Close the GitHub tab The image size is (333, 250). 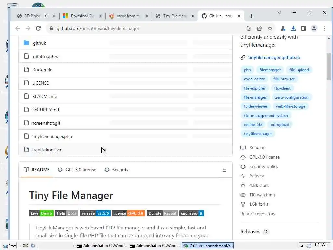click(239, 16)
